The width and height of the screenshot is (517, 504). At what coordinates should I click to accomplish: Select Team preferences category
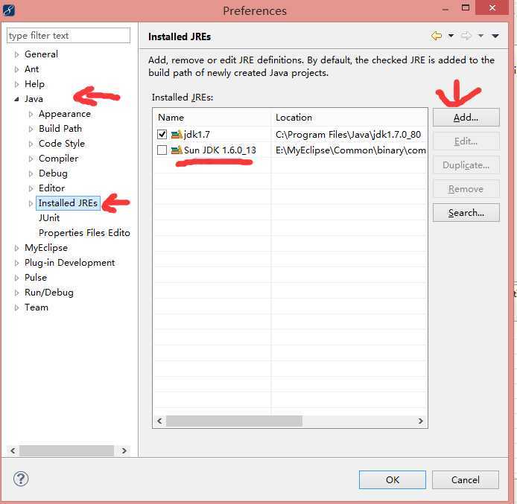tap(37, 307)
